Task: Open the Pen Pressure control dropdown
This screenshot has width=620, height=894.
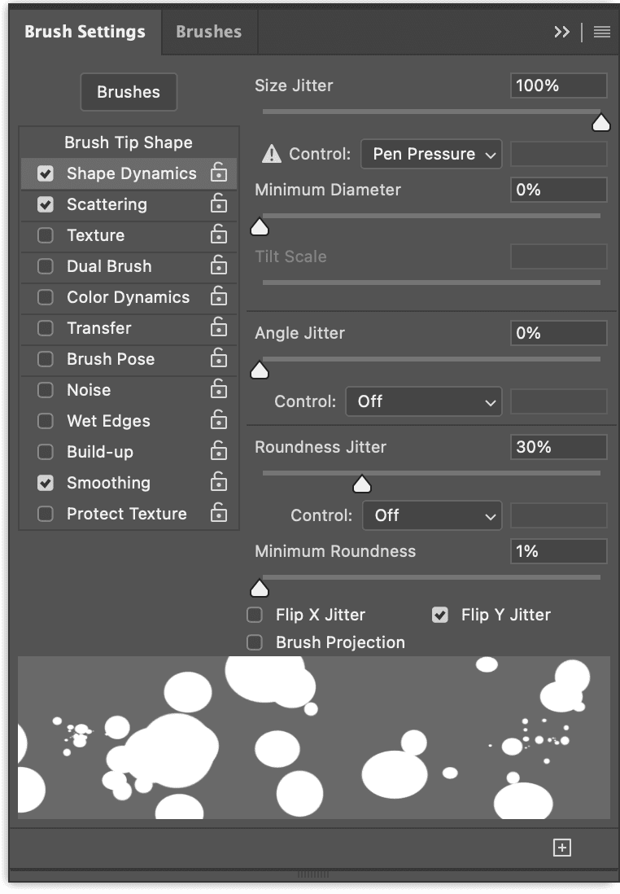Action: [431, 154]
